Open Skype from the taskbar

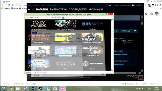[x=48, y=89]
